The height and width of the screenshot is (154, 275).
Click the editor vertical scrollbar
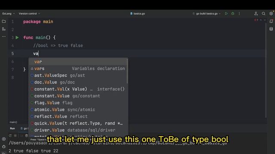click(266, 70)
